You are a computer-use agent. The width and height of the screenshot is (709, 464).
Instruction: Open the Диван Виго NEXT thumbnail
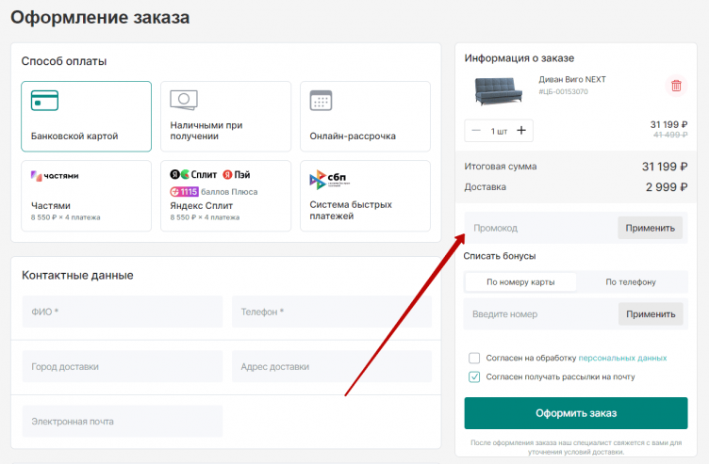pyautogui.click(x=499, y=90)
